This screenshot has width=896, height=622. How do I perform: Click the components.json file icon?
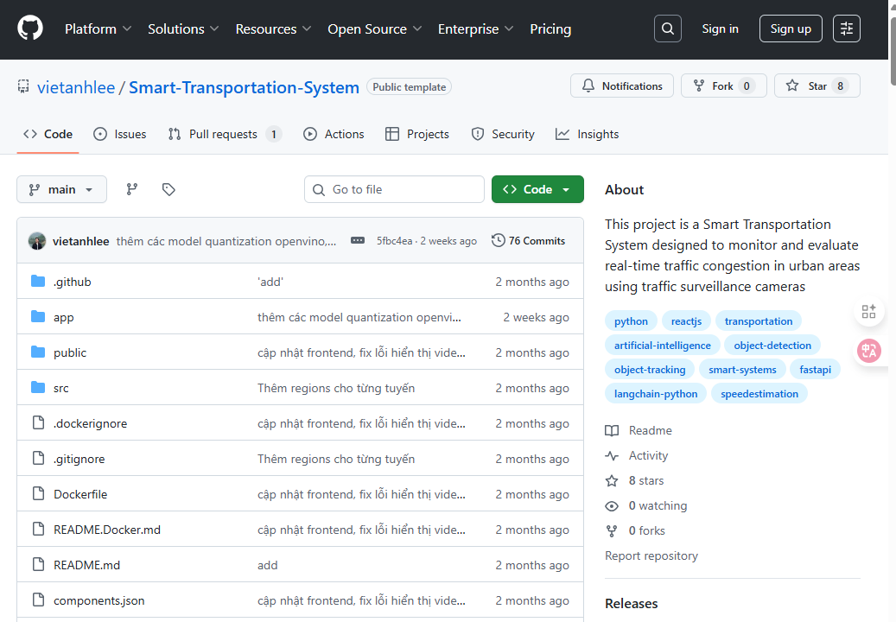tap(38, 600)
